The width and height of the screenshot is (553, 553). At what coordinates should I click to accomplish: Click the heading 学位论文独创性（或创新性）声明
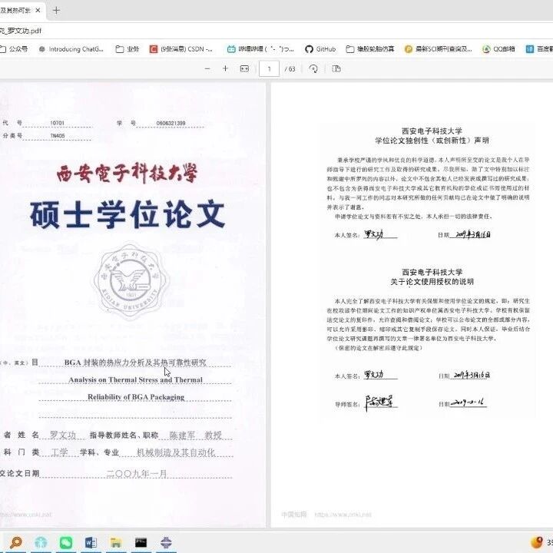coord(432,141)
